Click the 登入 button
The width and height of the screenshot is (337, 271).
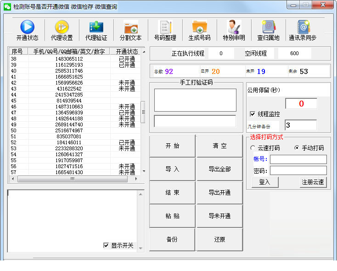click(x=265, y=182)
